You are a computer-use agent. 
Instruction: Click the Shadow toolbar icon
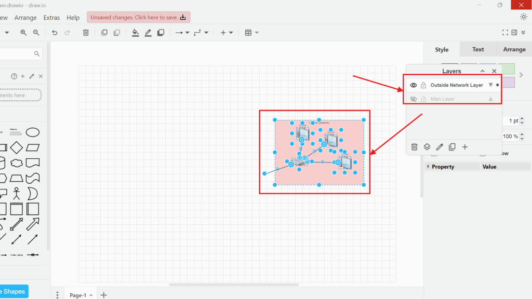(x=161, y=33)
